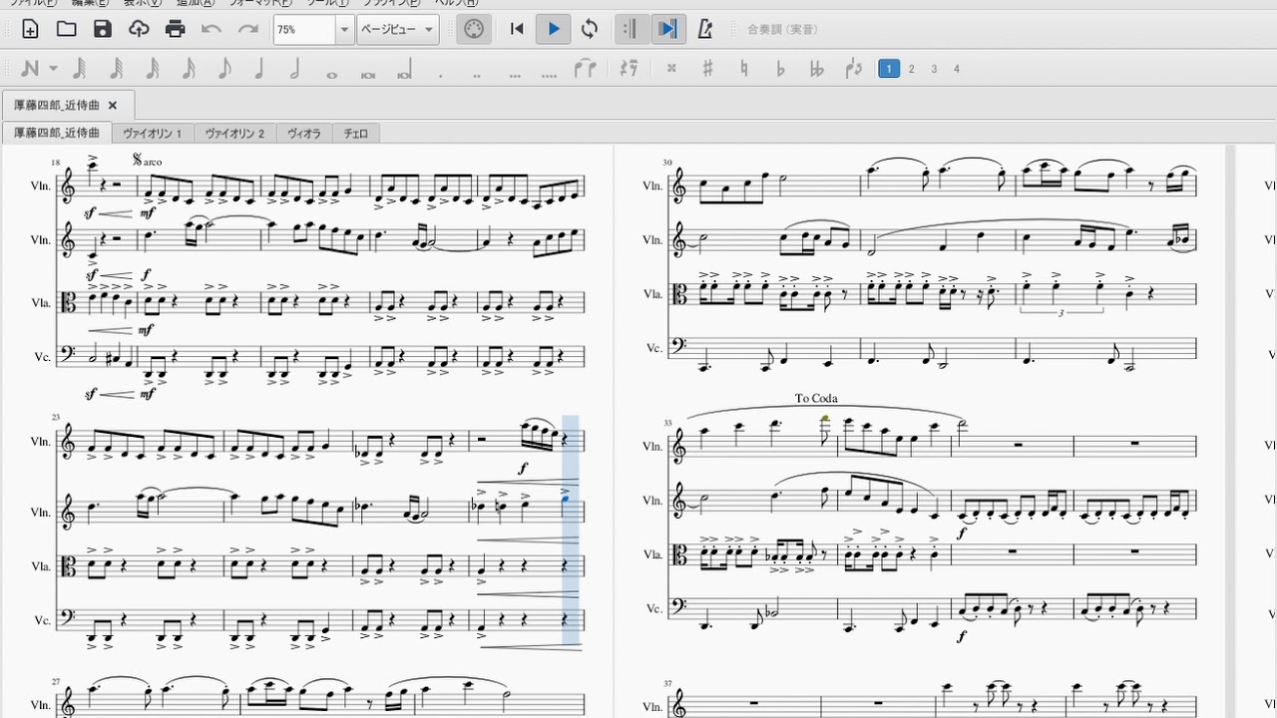This screenshot has height=718, width=1277.
Task: Open note input mode dropdown arrow
Action: tap(53, 69)
